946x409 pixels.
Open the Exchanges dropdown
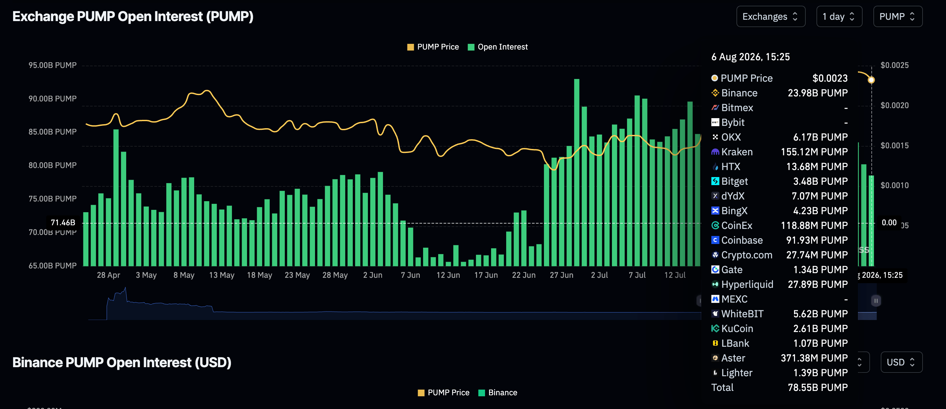pyautogui.click(x=771, y=16)
